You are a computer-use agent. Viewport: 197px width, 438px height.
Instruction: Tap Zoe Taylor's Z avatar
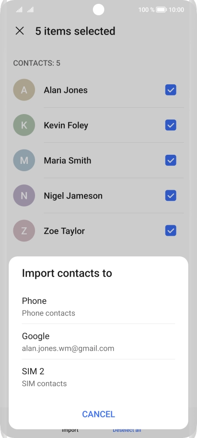[24, 231]
